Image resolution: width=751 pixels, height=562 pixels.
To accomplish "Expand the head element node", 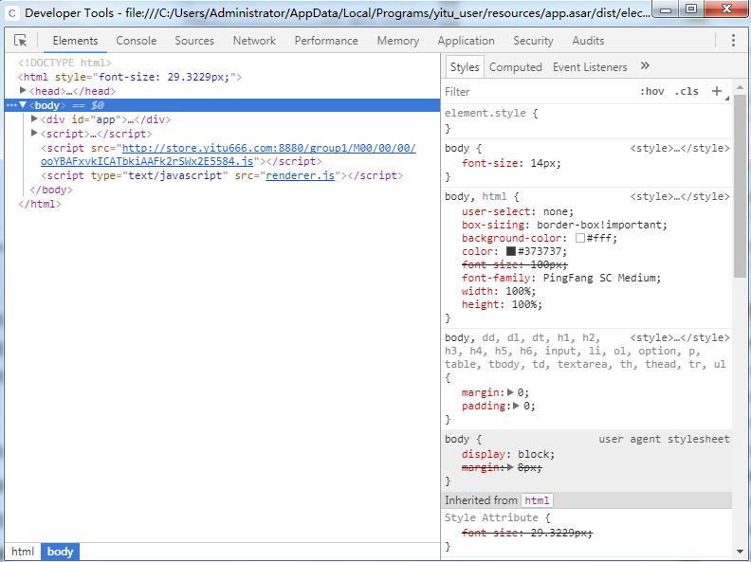I will [23, 90].
